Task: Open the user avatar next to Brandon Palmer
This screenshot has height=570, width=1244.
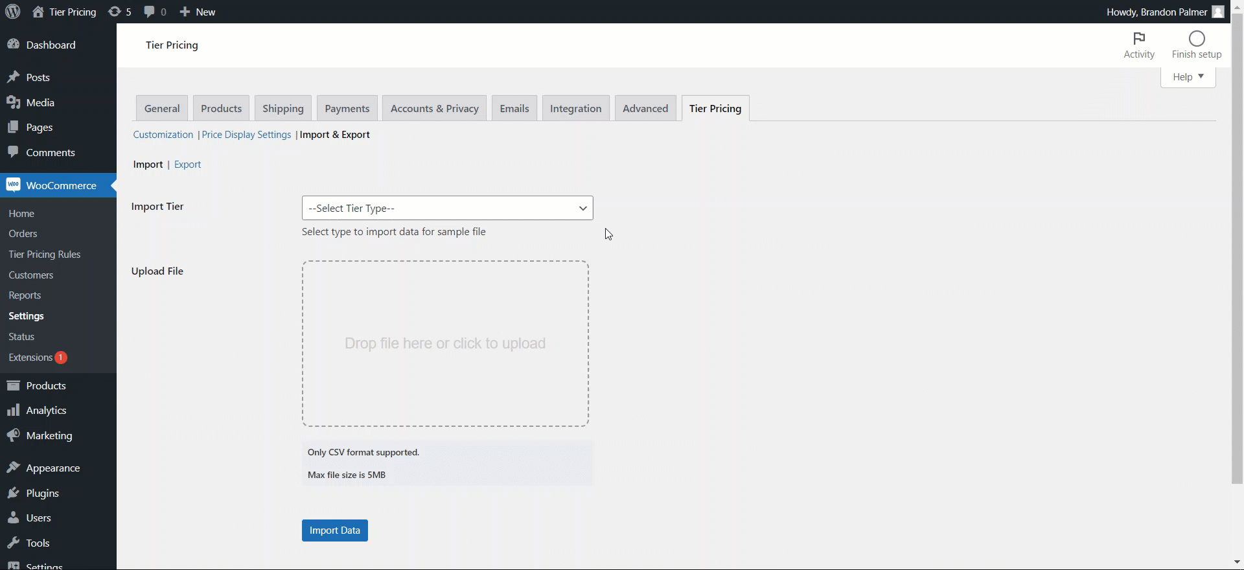Action: (1218, 12)
